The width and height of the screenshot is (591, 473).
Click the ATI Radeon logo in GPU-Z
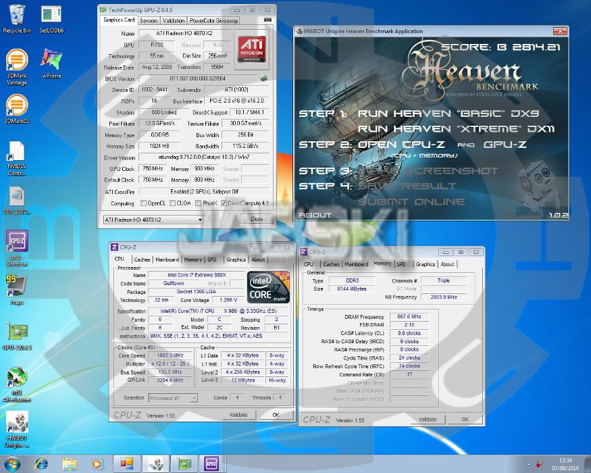[252, 49]
